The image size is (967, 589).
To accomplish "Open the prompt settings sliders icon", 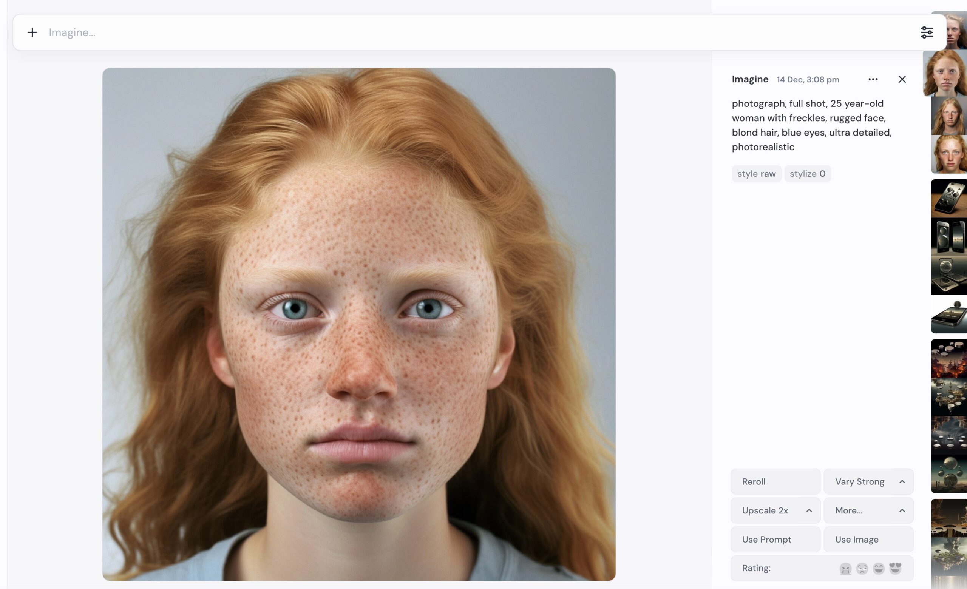I will point(927,32).
